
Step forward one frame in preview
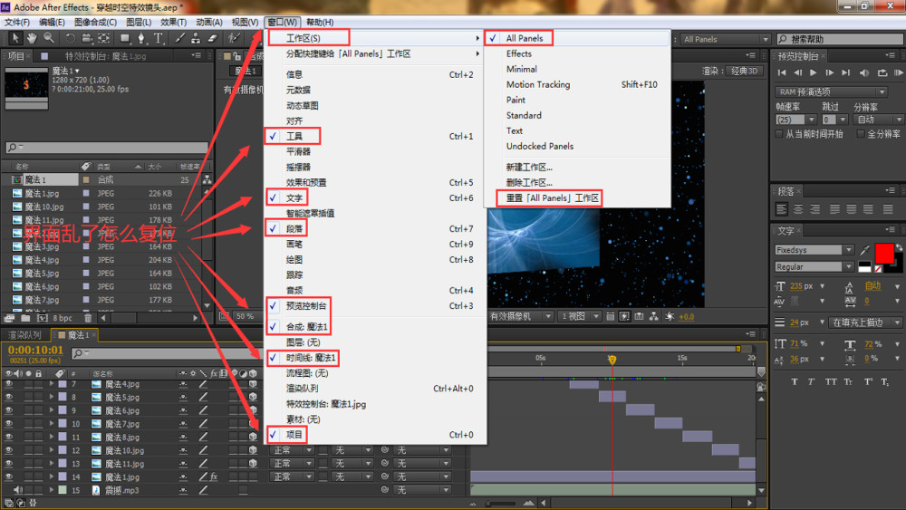click(x=830, y=72)
